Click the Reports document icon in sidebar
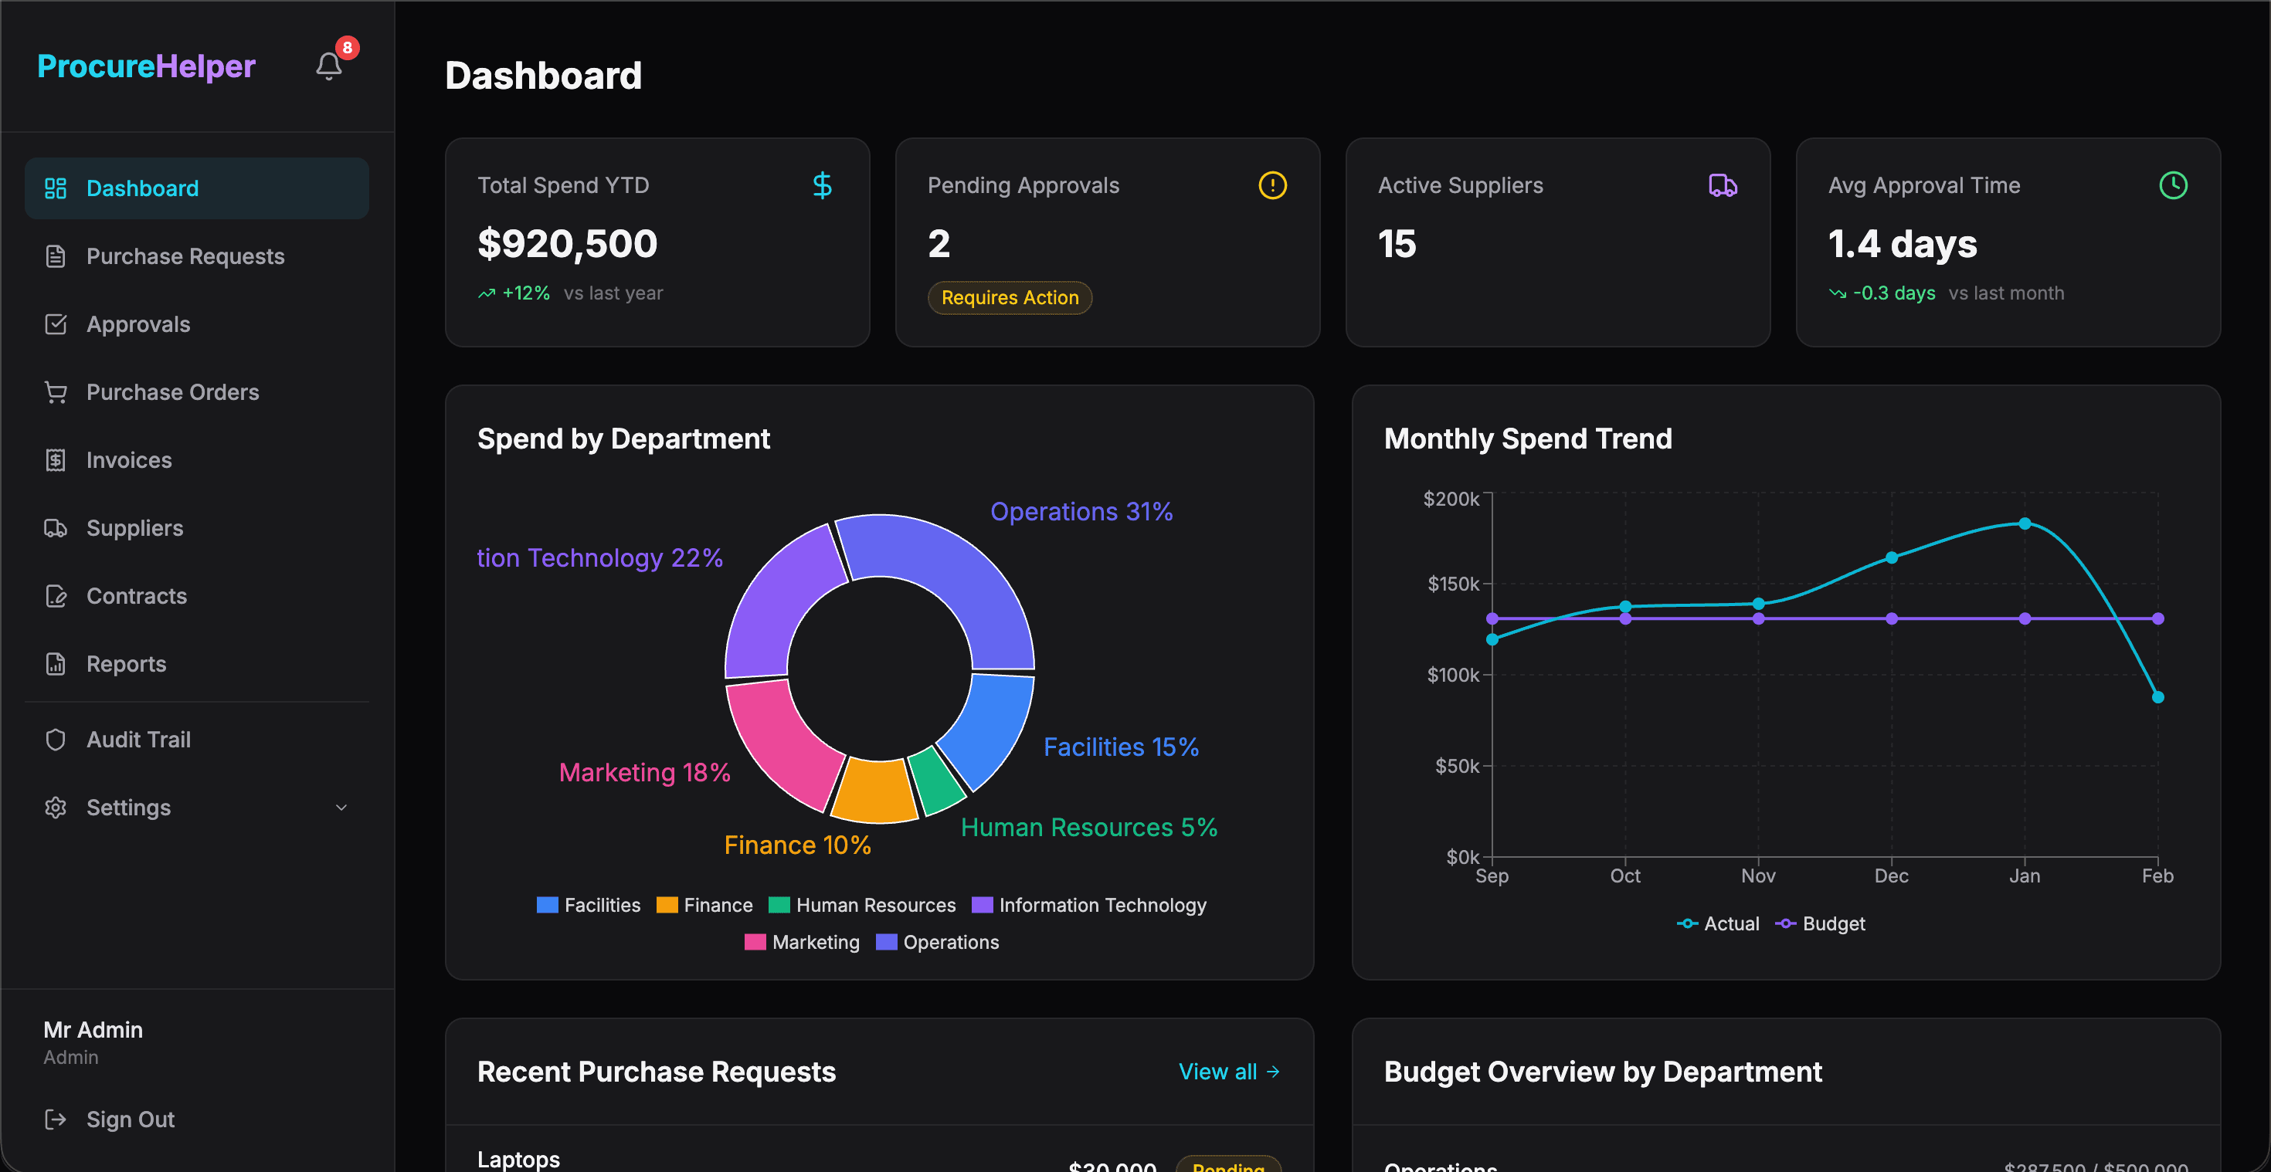The width and height of the screenshot is (2271, 1172). [56, 663]
